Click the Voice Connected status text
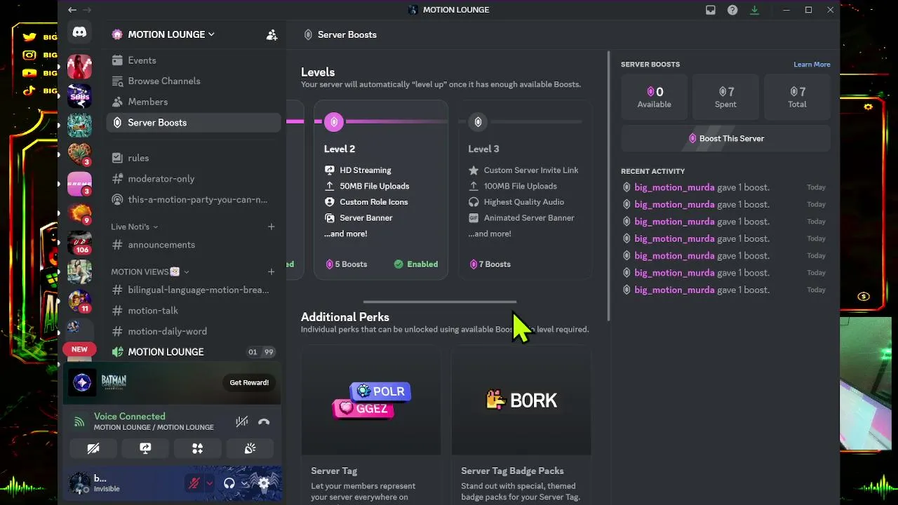This screenshot has height=505, width=898. click(130, 416)
